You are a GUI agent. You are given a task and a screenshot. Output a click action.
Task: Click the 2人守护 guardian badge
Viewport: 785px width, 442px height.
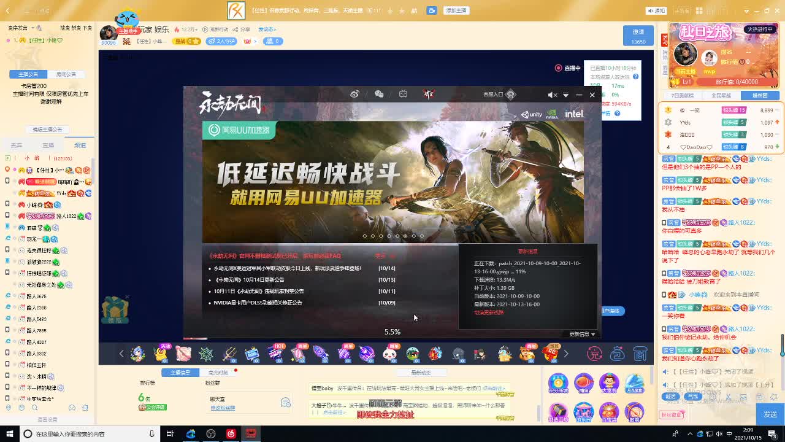click(221, 41)
